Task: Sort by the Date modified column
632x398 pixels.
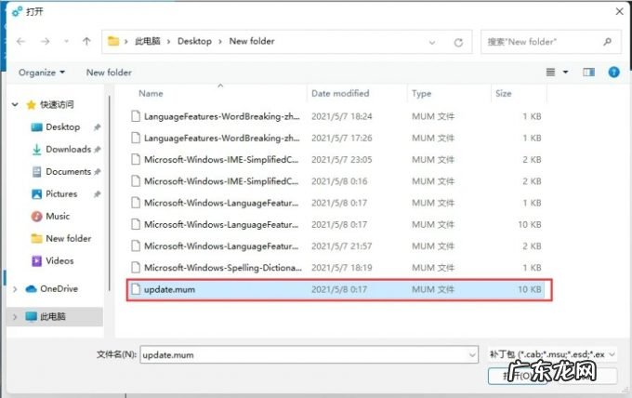Action: (x=340, y=94)
